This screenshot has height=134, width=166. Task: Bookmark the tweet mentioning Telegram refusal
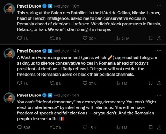pos(151,83)
